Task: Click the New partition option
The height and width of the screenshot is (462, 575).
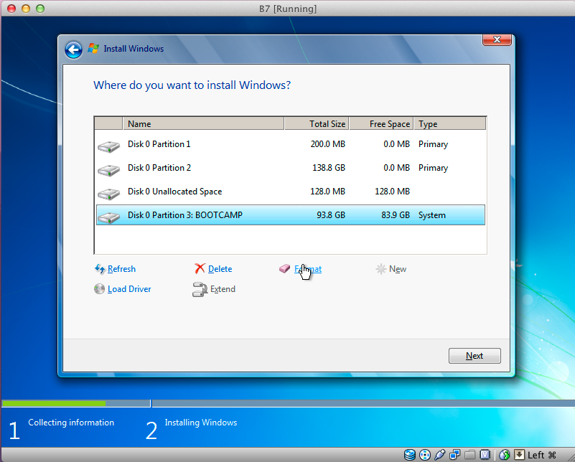Action: click(x=398, y=269)
